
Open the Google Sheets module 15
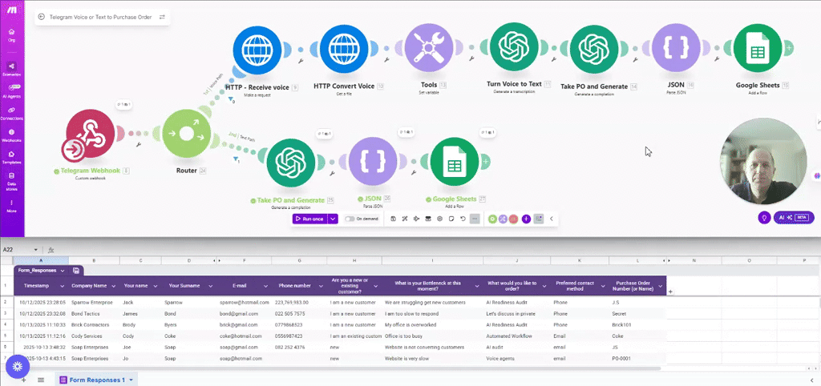point(757,49)
